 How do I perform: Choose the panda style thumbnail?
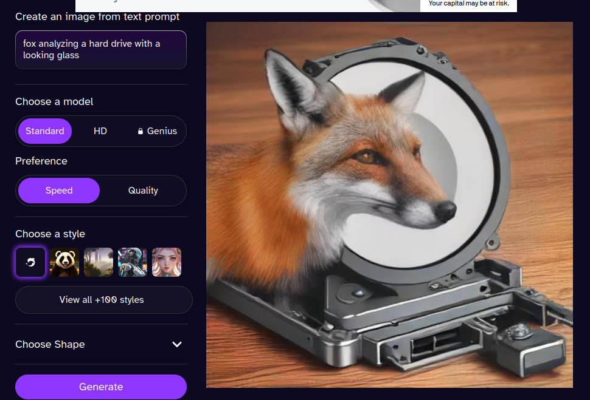tap(64, 262)
